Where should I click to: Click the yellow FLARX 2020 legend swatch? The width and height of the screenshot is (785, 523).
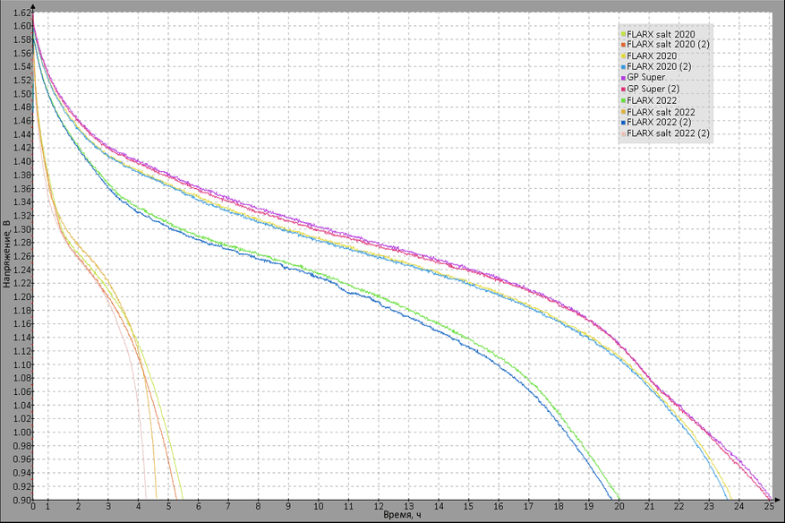[x=624, y=56]
